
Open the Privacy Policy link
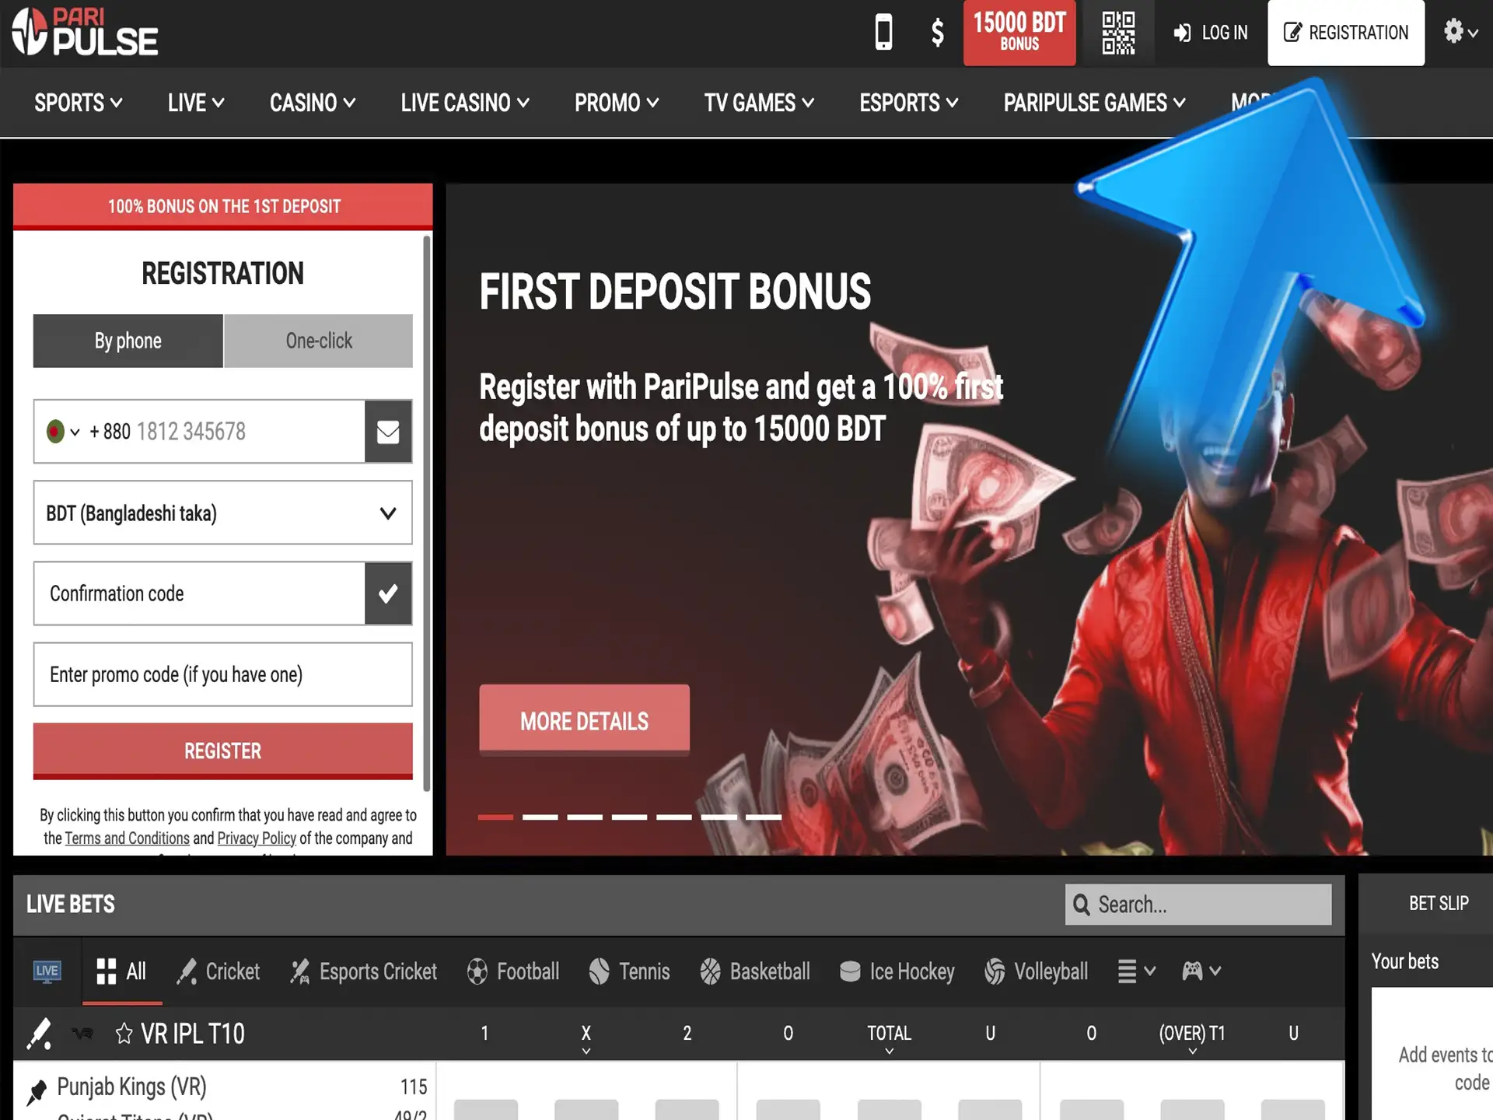[257, 838]
